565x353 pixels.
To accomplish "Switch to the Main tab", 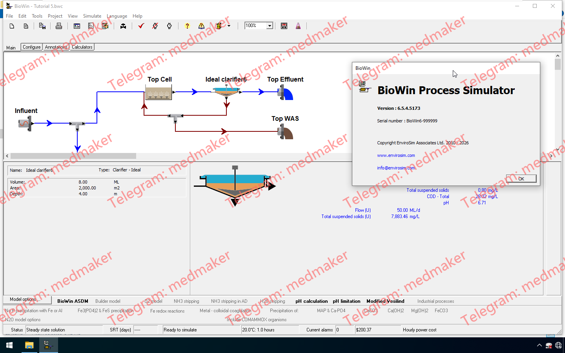I will [11, 47].
